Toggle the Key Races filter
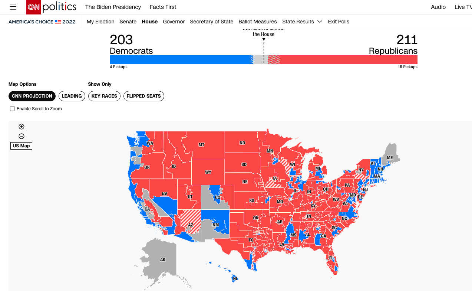472x291 pixels. coord(104,96)
